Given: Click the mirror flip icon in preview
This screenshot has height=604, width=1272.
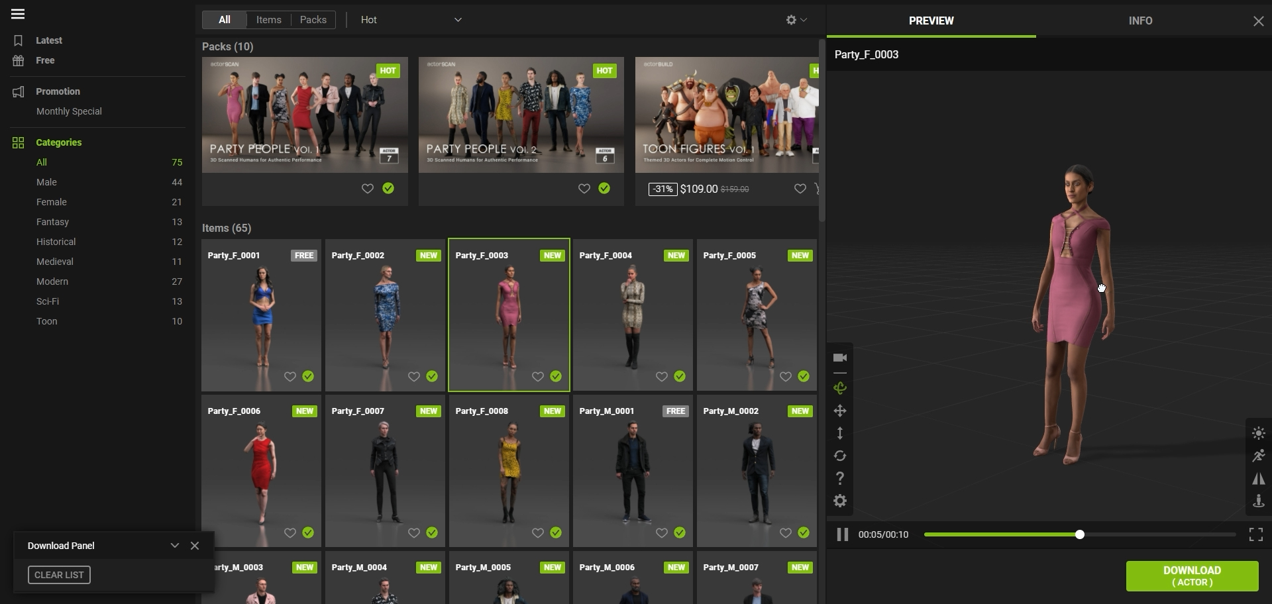Looking at the screenshot, I should 1259,478.
